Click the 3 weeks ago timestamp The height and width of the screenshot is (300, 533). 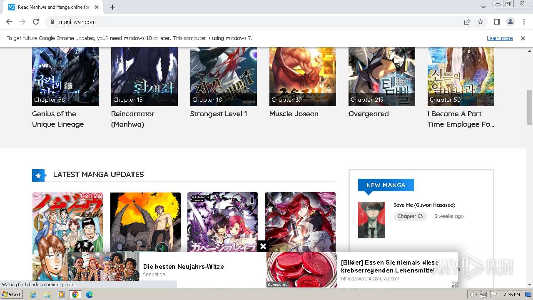(x=449, y=216)
